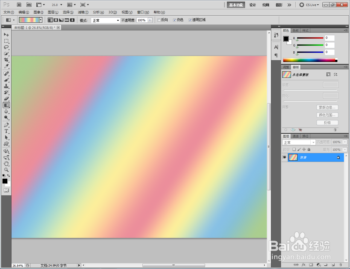Open the gradient picker dropdown arrow
The image size is (350, 269).
(x=41, y=20)
